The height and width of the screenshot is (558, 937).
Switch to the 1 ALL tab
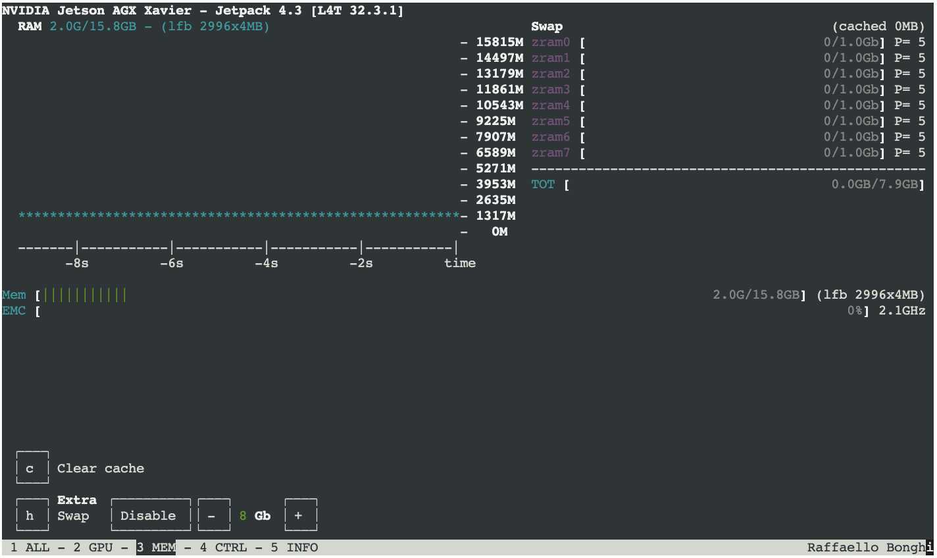(30, 547)
